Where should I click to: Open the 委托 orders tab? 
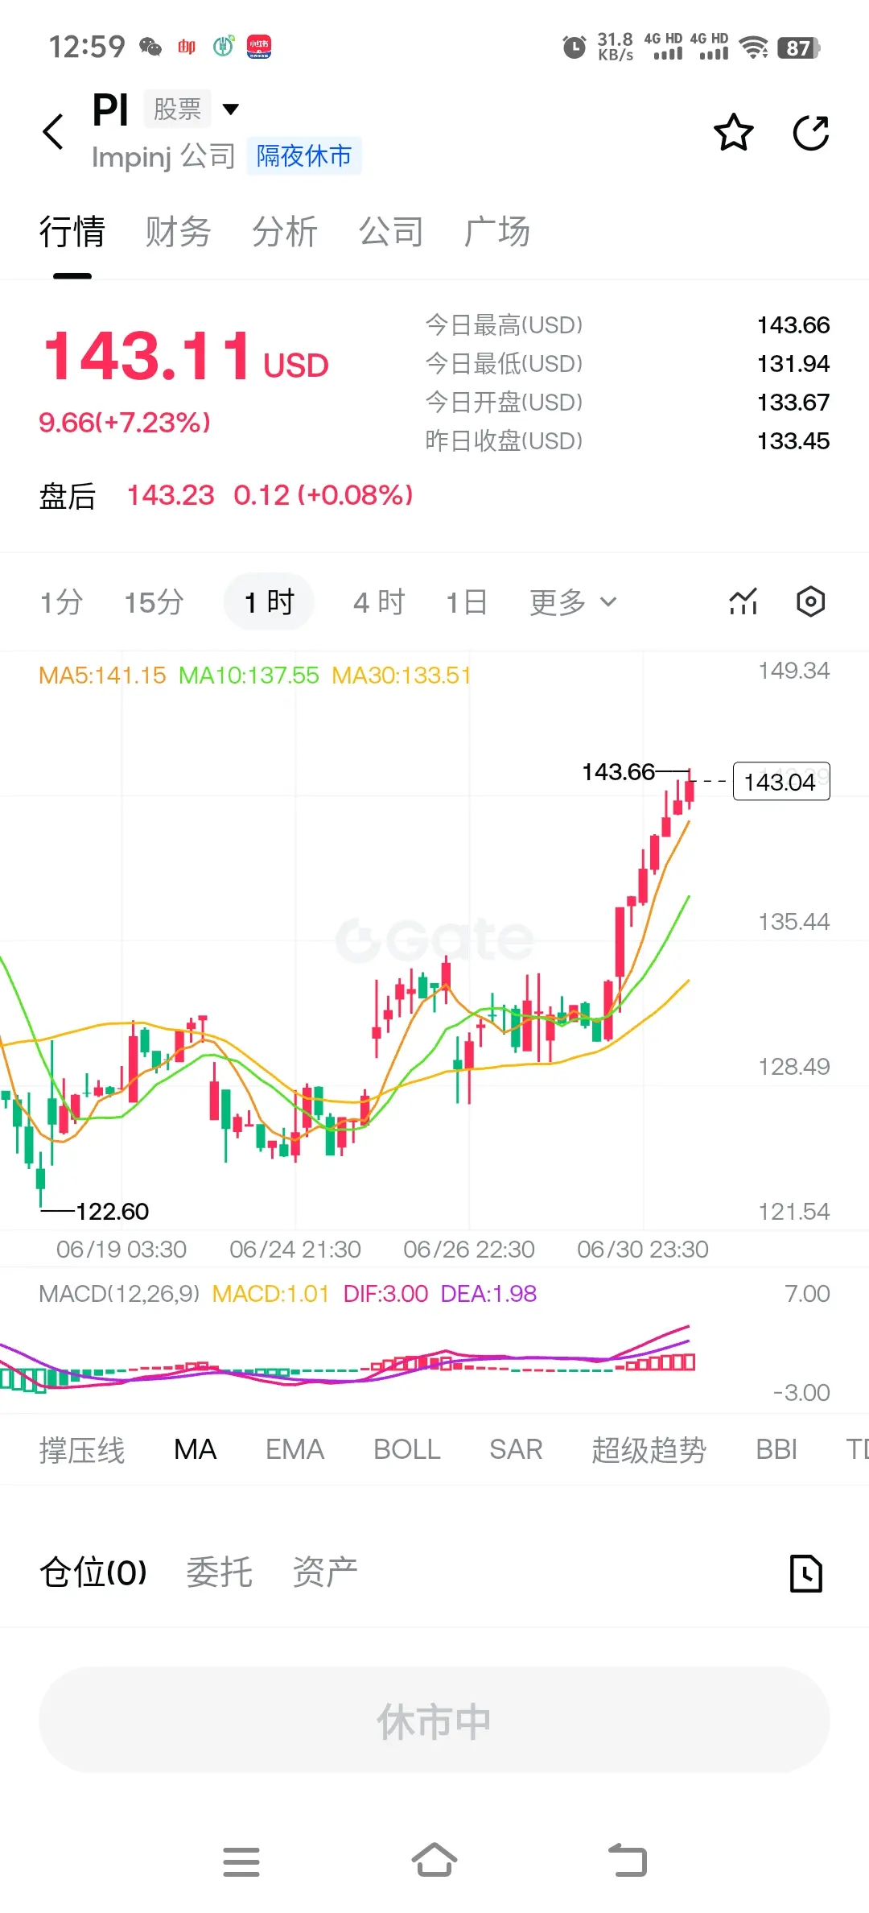(220, 1572)
